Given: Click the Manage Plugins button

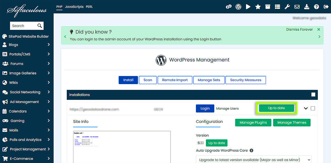Looking at the screenshot, I should [253, 123].
